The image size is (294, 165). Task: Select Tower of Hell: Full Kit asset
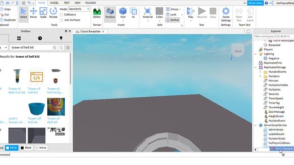click(17, 82)
